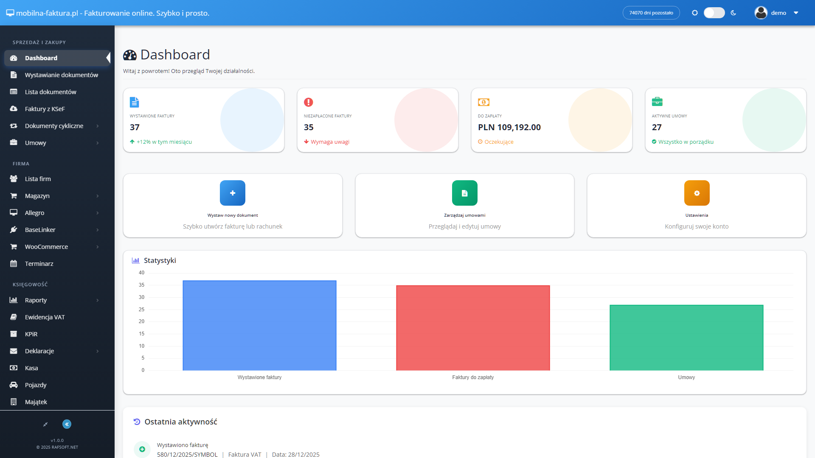
Task: Click the pin icon at sidebar bottom
Action: point(45,424)
